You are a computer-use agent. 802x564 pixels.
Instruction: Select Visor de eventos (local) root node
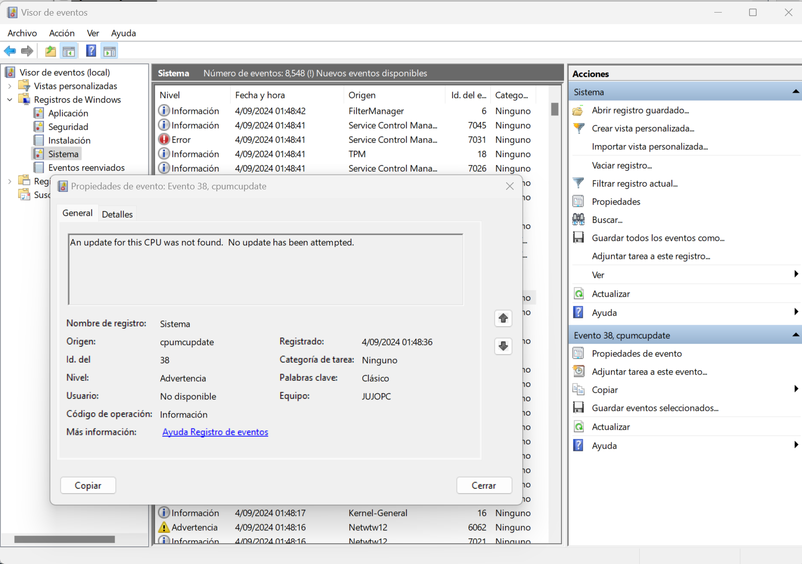point(65,73)
